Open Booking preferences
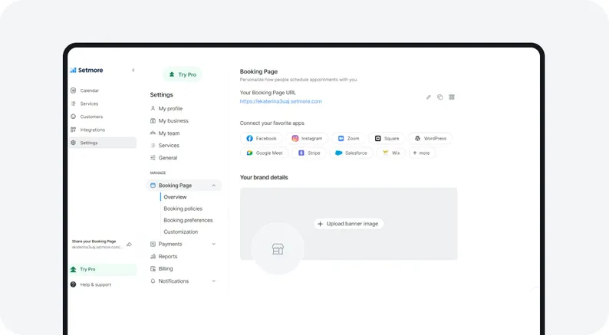 pos(188,220)
